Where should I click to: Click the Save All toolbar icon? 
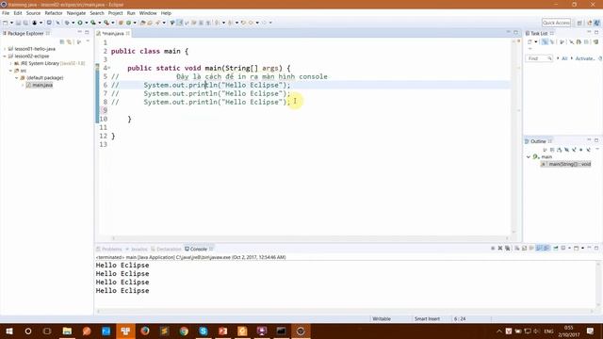[x=25, y=23]
